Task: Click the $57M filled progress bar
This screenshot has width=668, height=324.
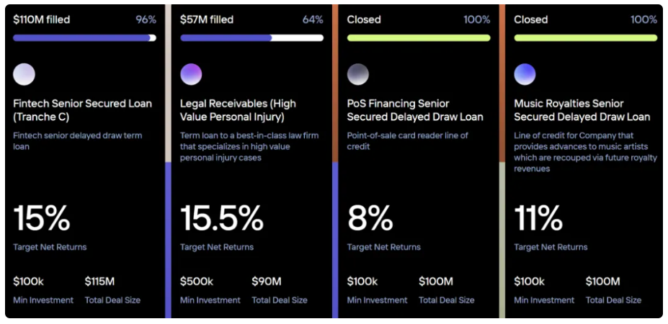Action: point(251,37)
